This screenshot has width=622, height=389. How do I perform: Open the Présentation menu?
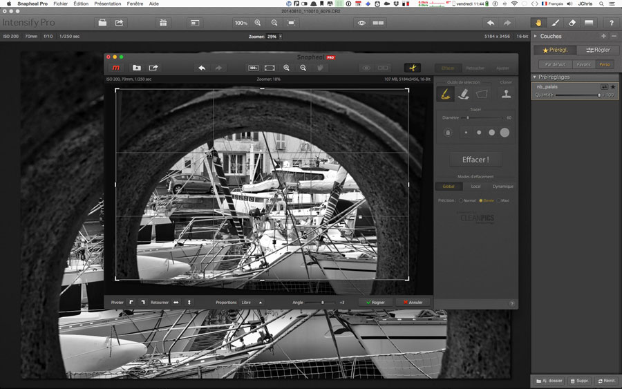coord(107,3)
